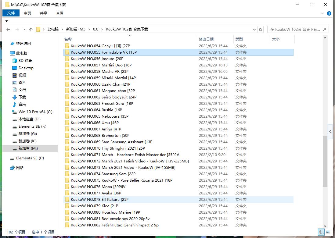Click 此电脑 in the address bar
The height and width of the screenshot is (238, 335).
pyautogui.click(x=53, y=29)
